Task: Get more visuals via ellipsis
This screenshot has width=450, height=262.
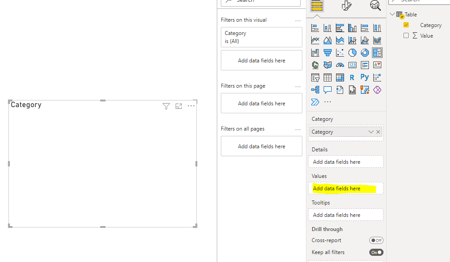Action: tap(328, 102)
